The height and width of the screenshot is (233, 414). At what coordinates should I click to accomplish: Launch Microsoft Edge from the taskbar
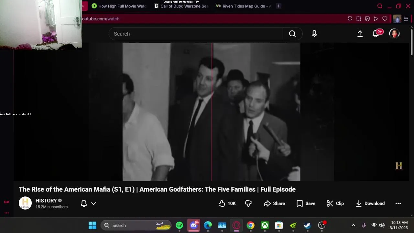pos(208,225)
